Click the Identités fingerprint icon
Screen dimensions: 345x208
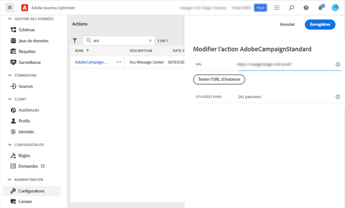13,132
